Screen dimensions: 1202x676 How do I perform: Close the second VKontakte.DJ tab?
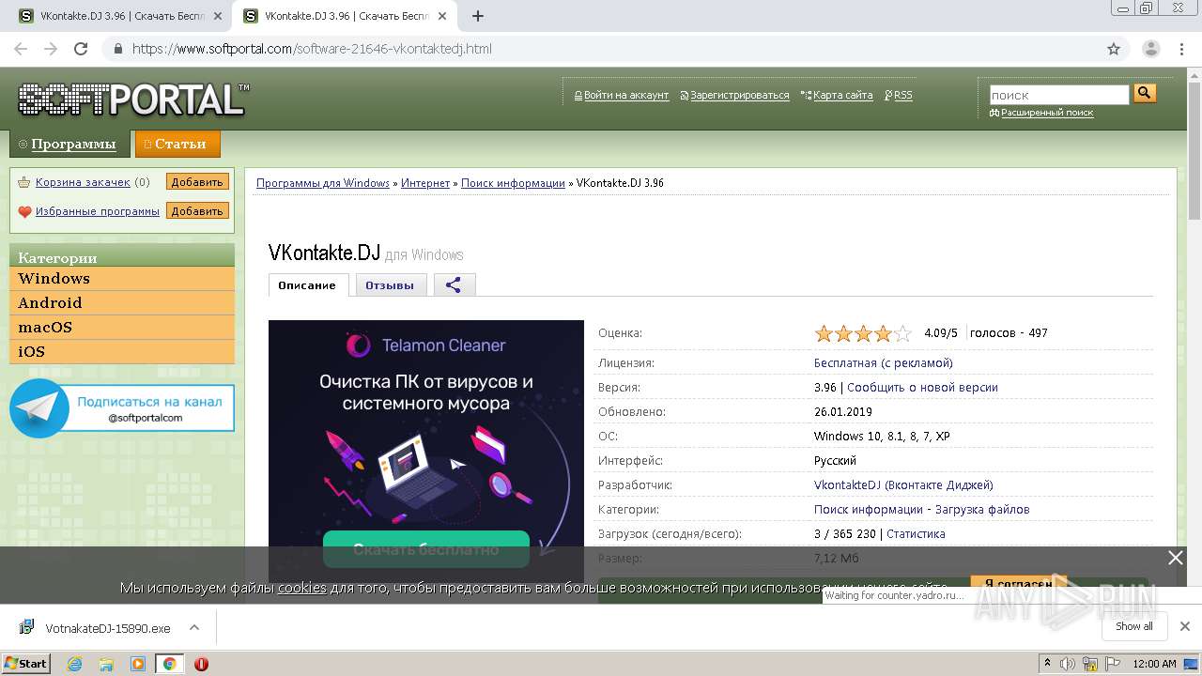(442, 16)
